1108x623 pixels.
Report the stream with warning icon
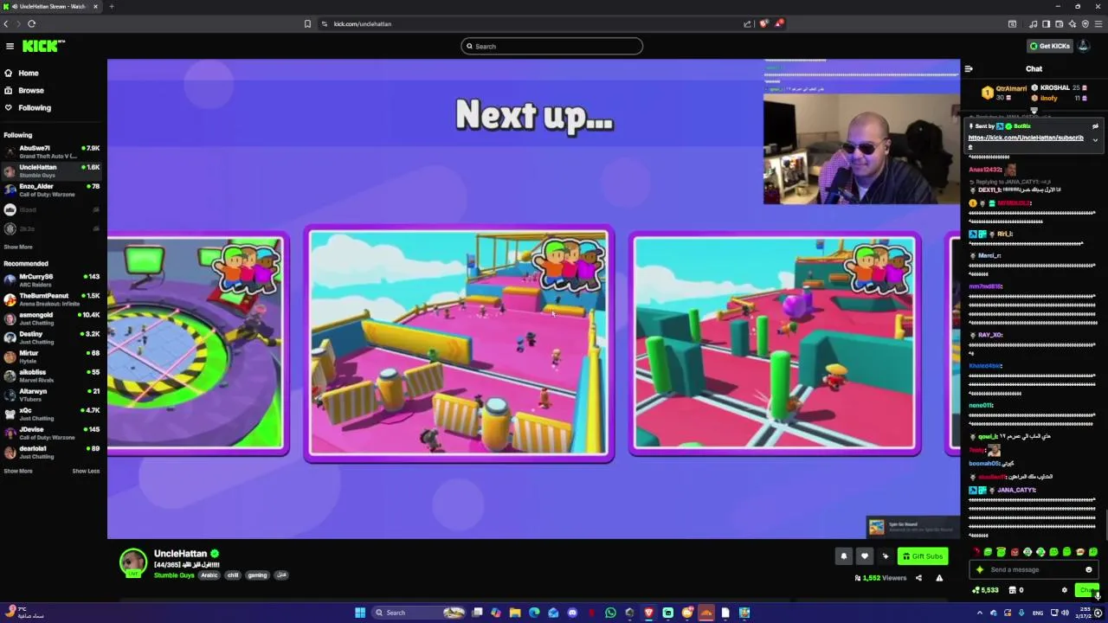pyautogui.click(x=939, y=578)
